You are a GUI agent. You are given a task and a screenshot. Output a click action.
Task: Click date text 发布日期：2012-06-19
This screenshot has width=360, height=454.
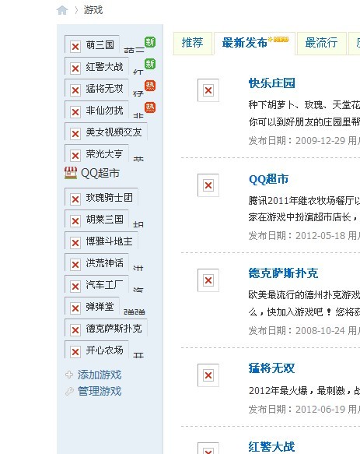coord(297,410)
